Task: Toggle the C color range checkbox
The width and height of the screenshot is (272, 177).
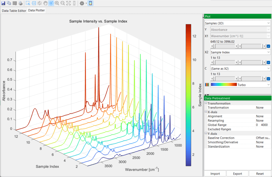Action: (x=268, y=79)
